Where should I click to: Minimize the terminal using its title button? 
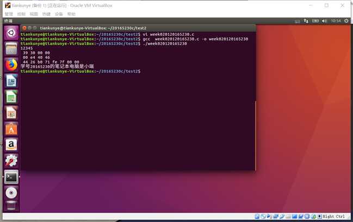coord(29,28)
